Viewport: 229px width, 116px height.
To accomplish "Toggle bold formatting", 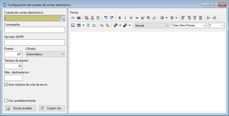I will point(120,18).
